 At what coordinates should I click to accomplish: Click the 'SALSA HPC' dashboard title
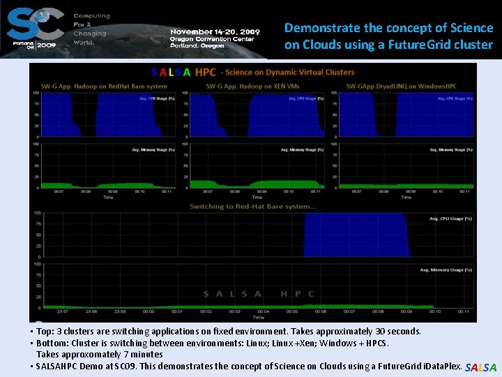[x=184, y=72]
